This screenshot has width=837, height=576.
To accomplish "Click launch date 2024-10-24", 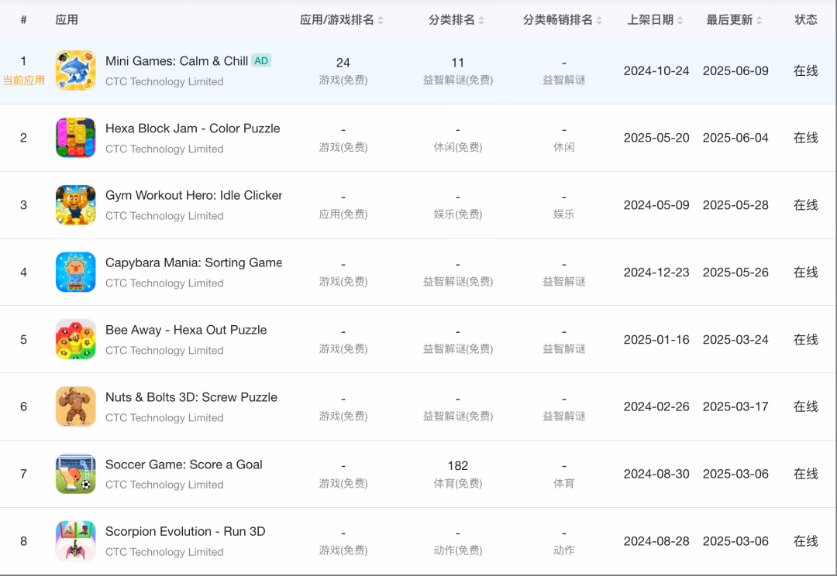I will [656, 71].
